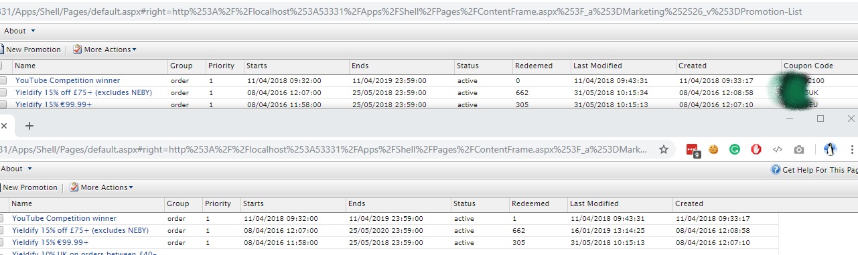Click New Promotion in the lower toolbar
Image resolution: width=858 pixels, height=255 pixels.
[x=29, y=187]
